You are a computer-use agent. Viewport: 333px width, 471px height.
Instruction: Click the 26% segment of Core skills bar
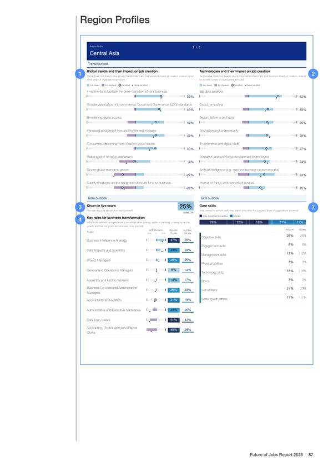coord(213,222)
